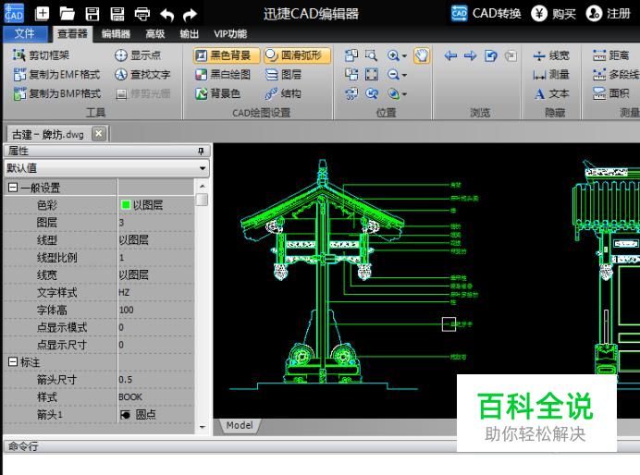640x475 pixels.
Task: Save the drawing with the floppy icon
Action: coord(92,14)
